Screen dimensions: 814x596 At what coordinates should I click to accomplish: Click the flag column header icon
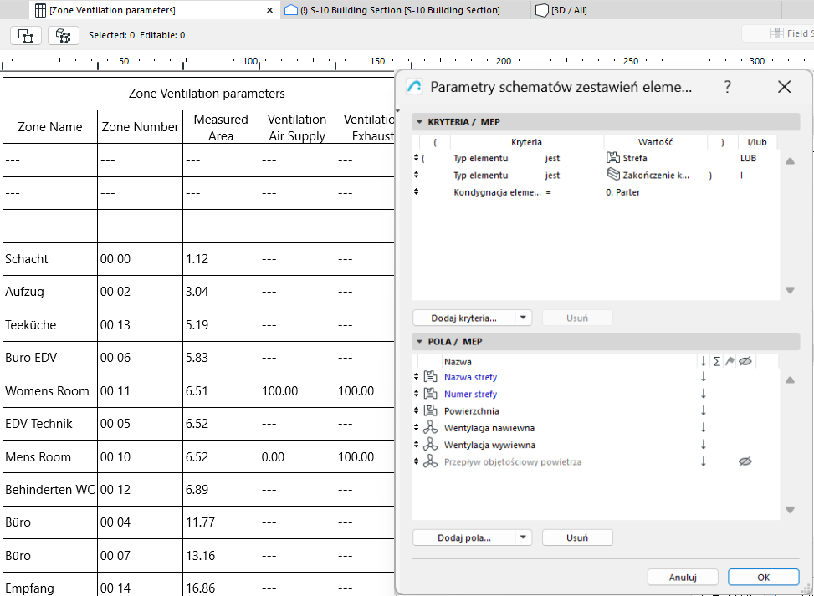[x=730, y=361]
